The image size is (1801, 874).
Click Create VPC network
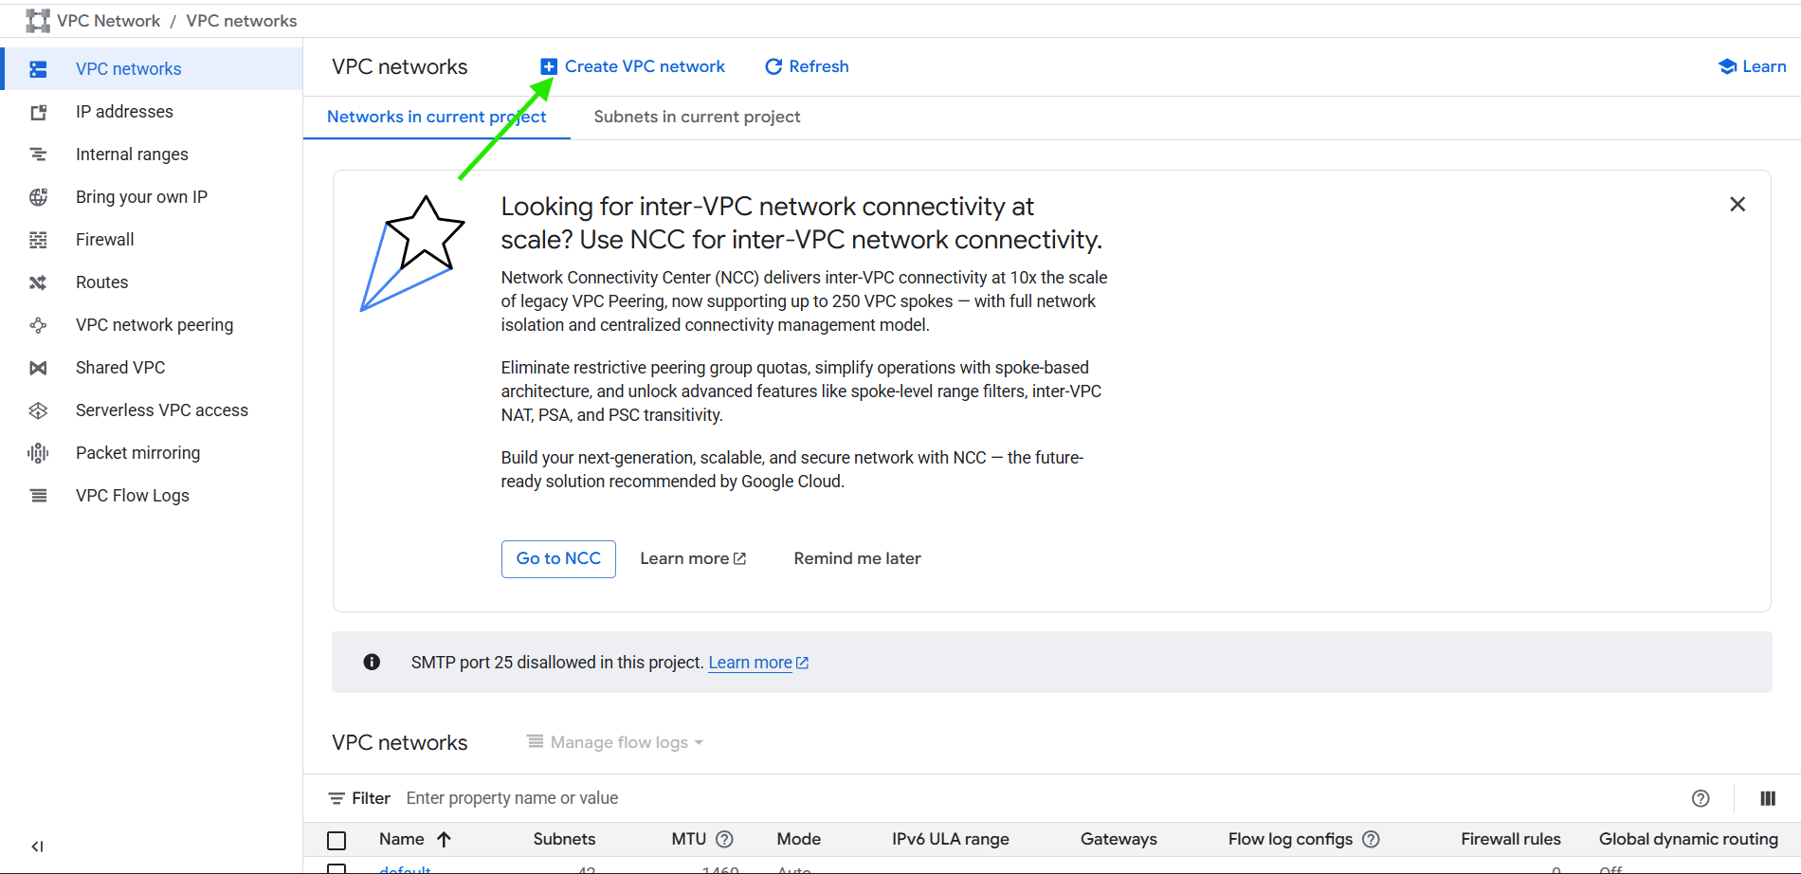632,66
